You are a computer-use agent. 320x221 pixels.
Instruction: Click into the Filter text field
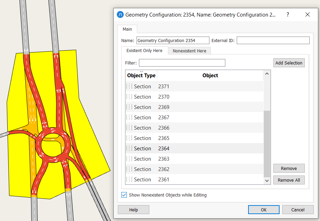point(182,63)
